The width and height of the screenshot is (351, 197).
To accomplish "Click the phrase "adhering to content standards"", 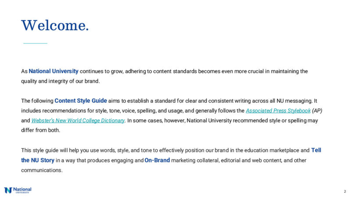I will coord(146,71).
